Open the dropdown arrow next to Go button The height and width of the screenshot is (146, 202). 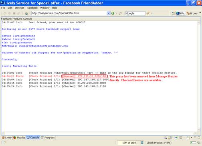point(116,13)
